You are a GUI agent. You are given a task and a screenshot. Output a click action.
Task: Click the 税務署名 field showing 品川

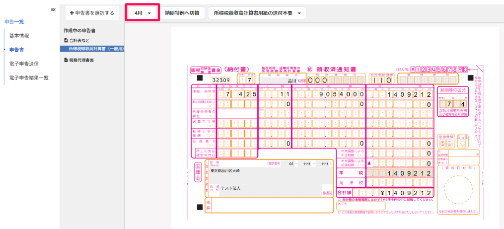pyautogui.click(x=279, y=80)
